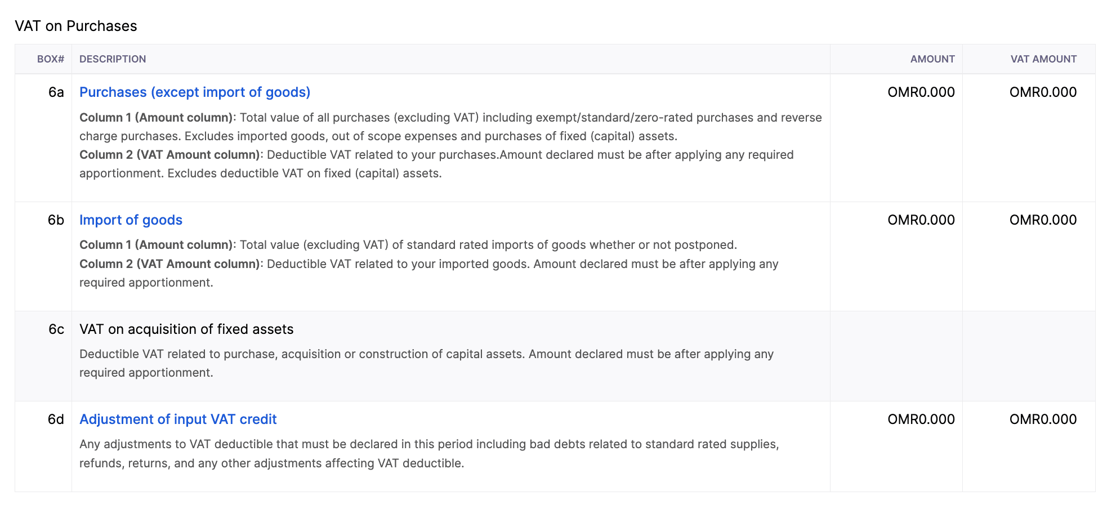The width and height of the screenshot is (1116, 518).
Task: Click the BOX# column header
Action: click(x=51, y=59)
